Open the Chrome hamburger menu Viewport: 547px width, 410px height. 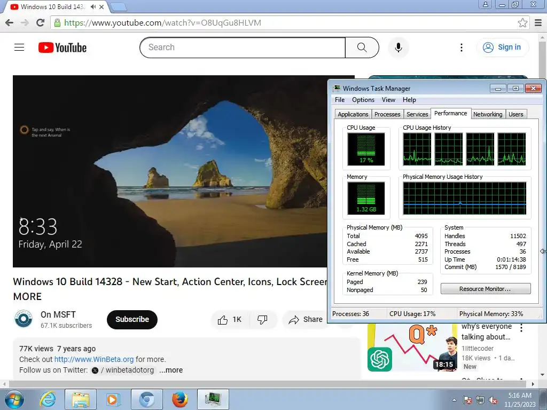538,22
